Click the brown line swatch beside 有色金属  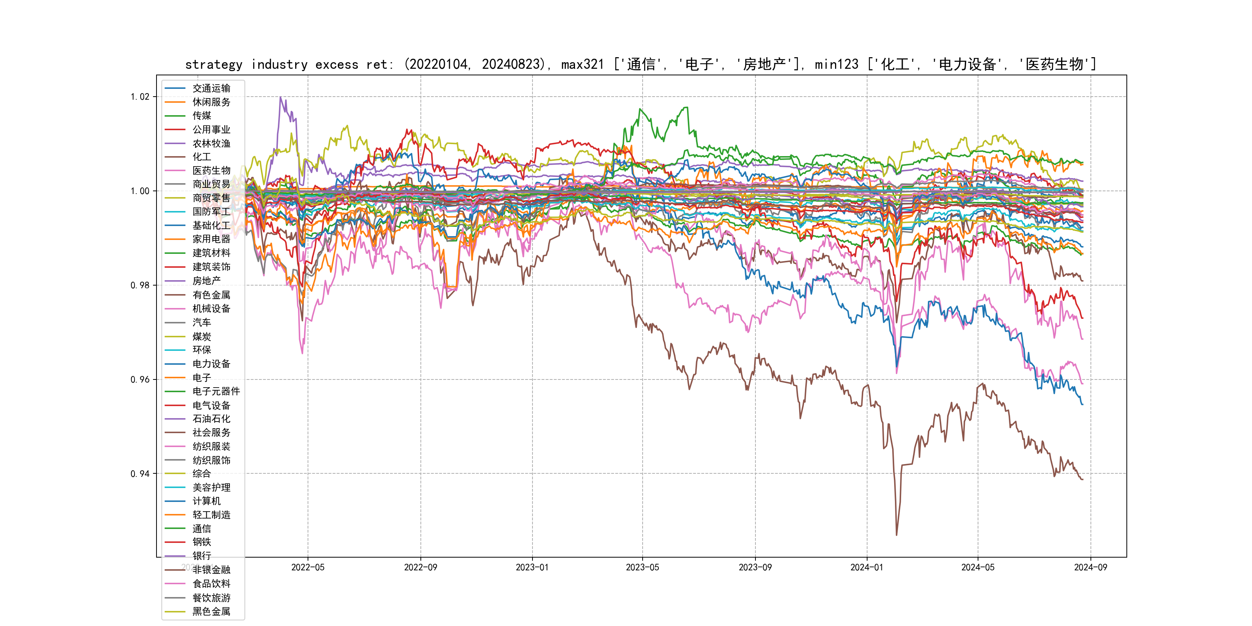[x=175, y=294]
